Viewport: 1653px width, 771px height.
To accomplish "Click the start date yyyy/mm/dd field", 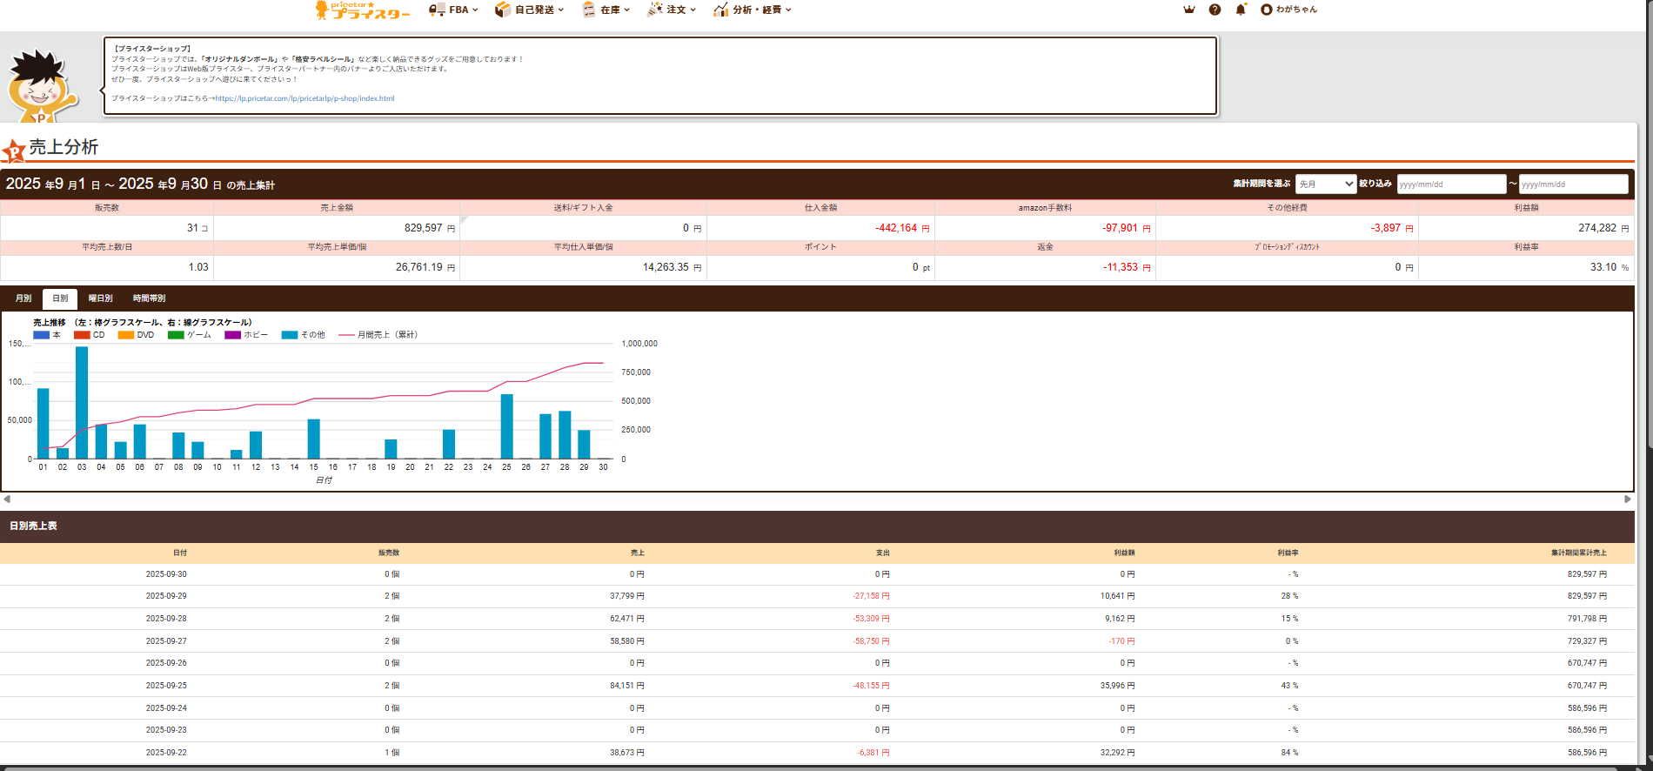I will (x=1450, y=184).
